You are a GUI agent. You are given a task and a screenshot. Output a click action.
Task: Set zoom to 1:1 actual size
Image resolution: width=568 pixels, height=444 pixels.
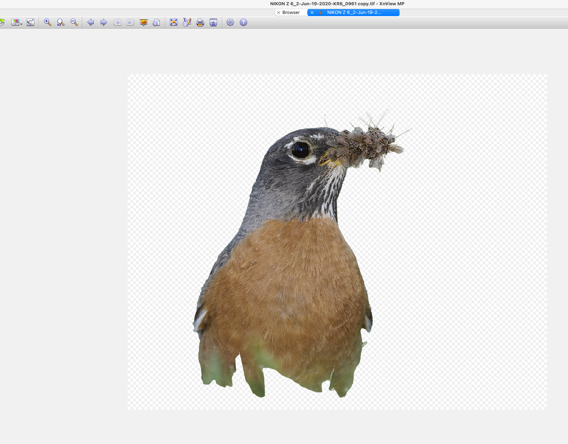[61, 22]
